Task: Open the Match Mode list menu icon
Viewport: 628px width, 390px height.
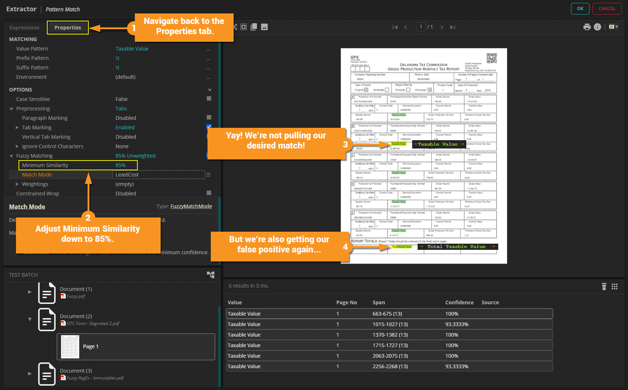Action: [209, 175]
